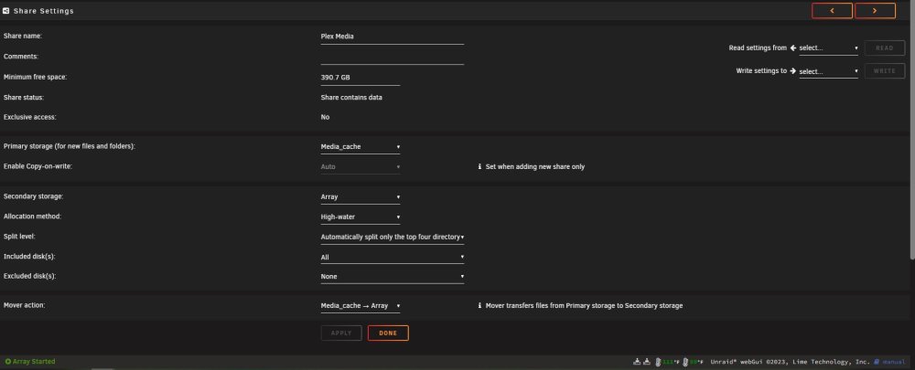Click the info icon beside Set when adding new share
This screenshot has width=915, height=370.
[479, 166]
